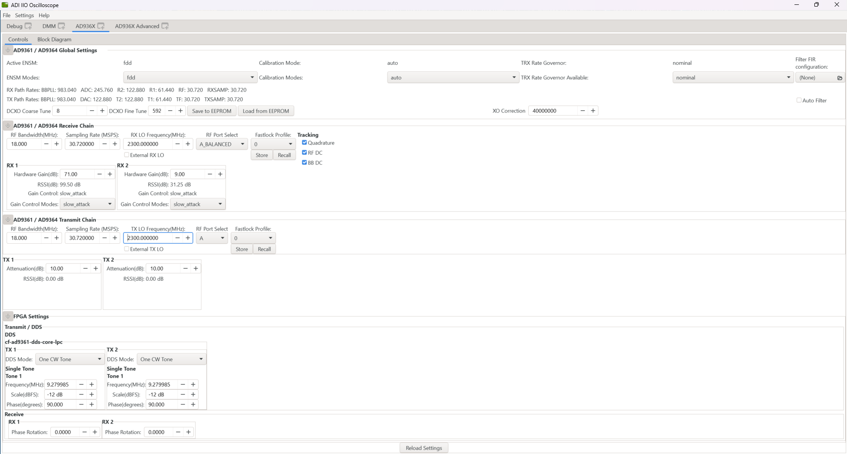This screenshot has height=454, width=847.
Task: Decrease the RX RF Bandwidth value
Action: 46,144
